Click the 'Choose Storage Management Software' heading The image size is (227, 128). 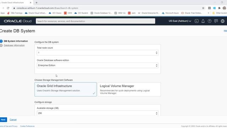pyautogui.click(x=54, y=80)
